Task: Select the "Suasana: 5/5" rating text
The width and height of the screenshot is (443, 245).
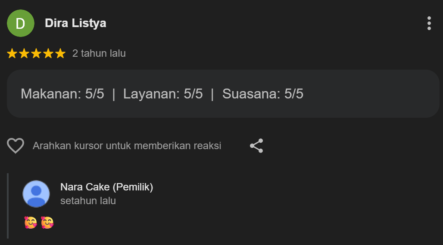Action: (263, 94)
